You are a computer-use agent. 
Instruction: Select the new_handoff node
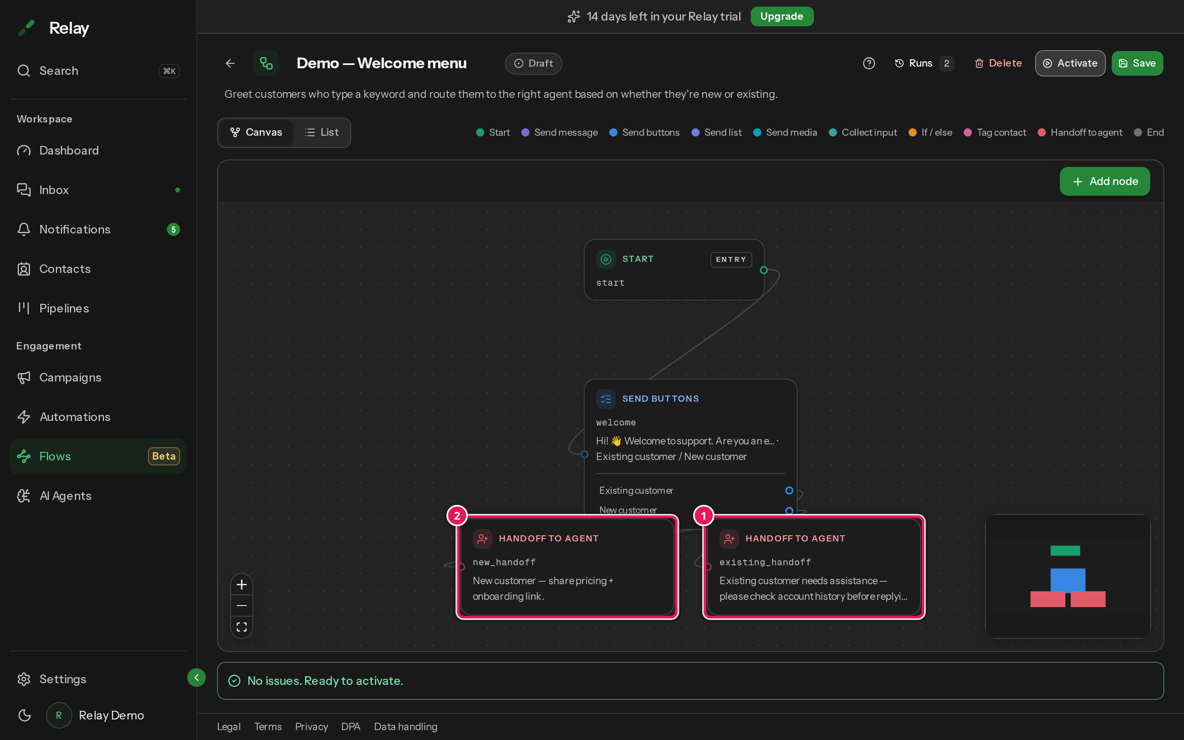click(567, 567)
